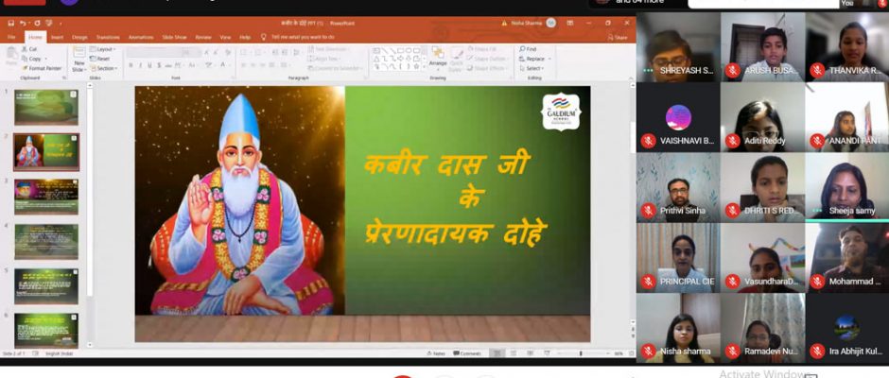Click THANVIKA muted microphone icon
The image size is (889, 378).
pos(817,71)
